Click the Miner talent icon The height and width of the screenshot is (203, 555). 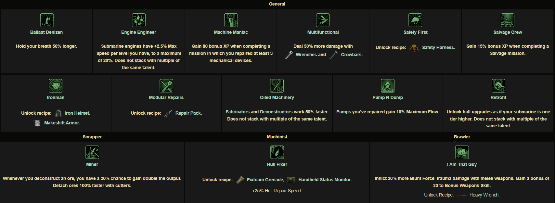point(92,152)
